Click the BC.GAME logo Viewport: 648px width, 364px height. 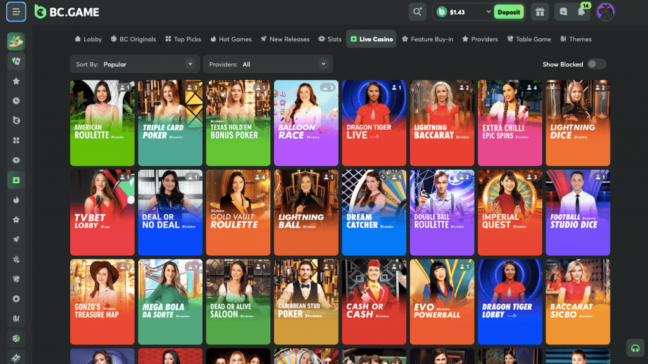coord(67,12)
